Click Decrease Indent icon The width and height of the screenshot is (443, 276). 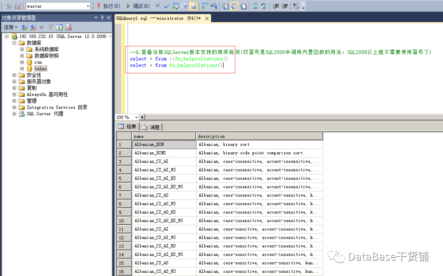[276, 6]
